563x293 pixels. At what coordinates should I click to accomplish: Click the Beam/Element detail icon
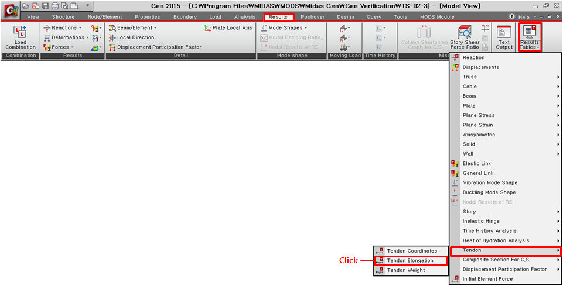click(112, 28)
